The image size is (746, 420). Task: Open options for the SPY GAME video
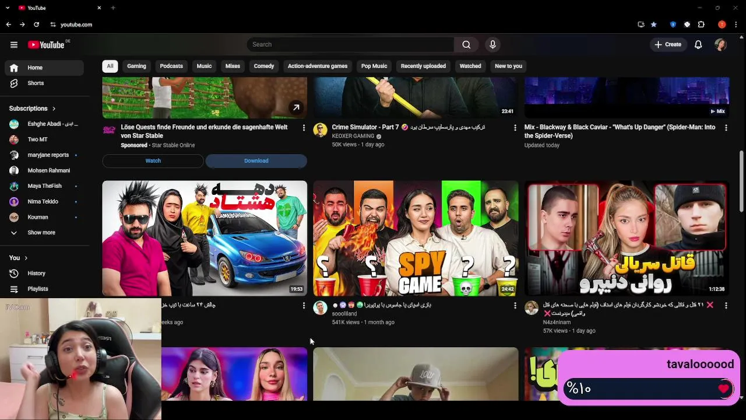[515, 306]
